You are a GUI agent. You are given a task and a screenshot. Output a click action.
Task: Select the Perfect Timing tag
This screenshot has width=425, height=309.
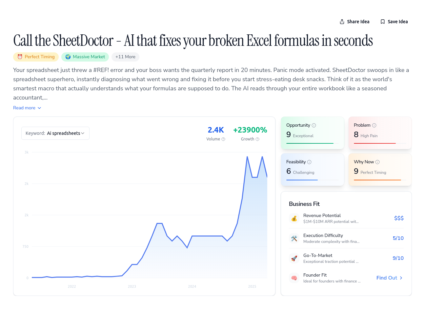pos(36,57)
